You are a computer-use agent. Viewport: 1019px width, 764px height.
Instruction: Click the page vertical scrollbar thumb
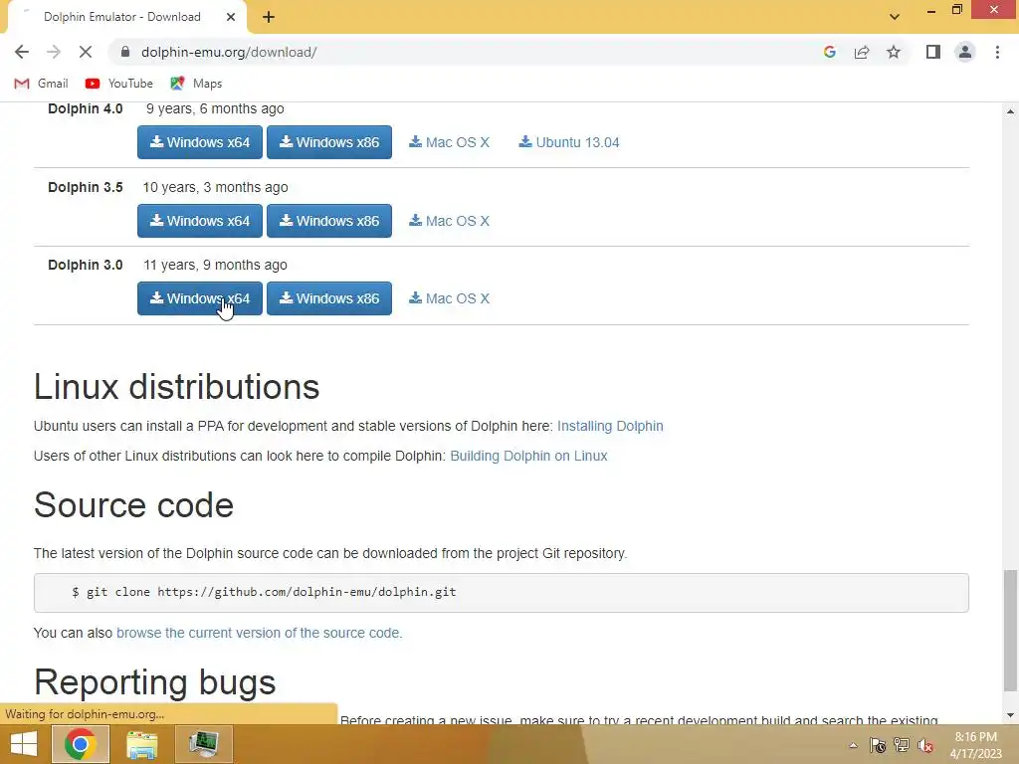tap(1010, 630)
